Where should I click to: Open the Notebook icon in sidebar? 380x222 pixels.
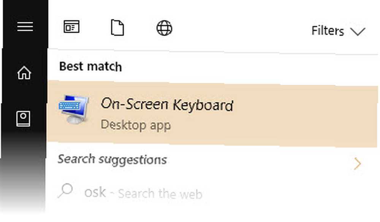pos(23,119)
